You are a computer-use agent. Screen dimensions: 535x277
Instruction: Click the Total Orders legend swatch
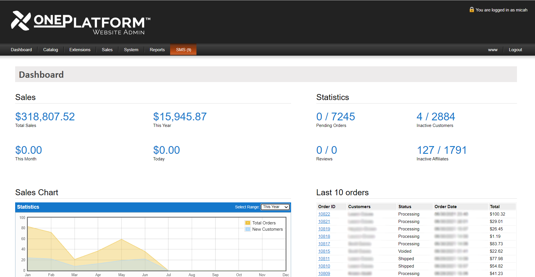coord(248,223)
